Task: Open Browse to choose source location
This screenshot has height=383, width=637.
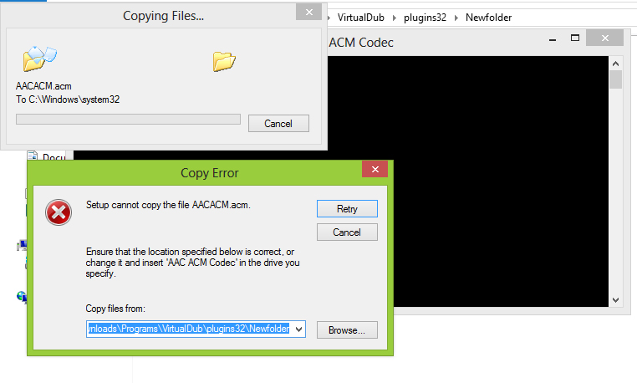Action: click(347, 330)
